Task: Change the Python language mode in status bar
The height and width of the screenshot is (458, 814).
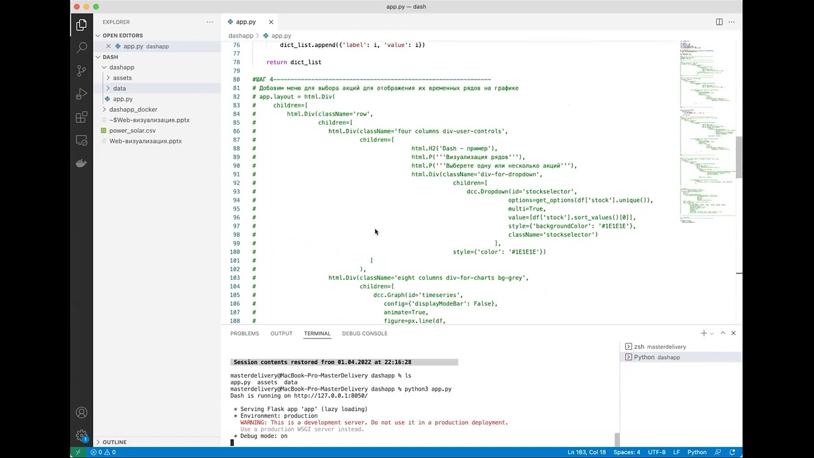Action: tap(697, 452)
